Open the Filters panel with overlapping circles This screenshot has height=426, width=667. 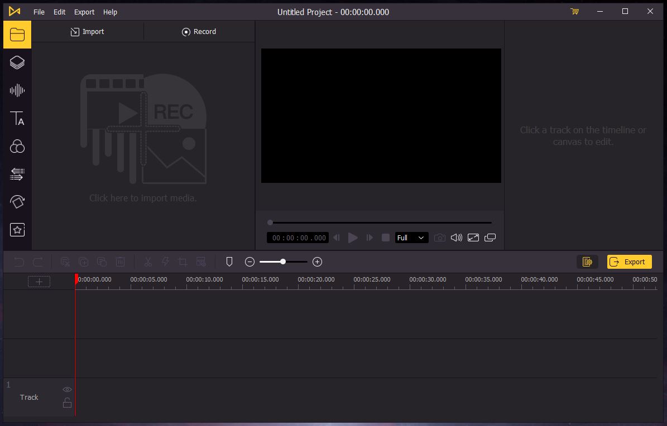click(17, 146)
